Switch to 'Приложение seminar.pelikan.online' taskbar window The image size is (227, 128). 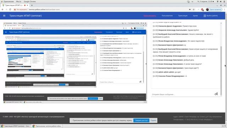(47, 126)
